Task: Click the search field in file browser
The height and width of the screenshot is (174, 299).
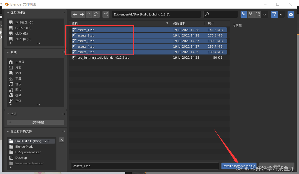Action: (221, 14)
